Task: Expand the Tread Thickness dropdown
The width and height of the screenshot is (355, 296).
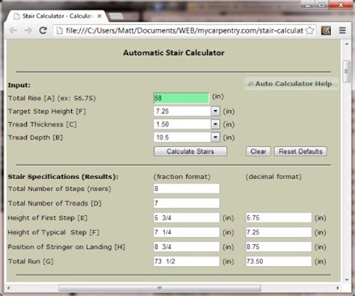Action: [215, 124]
